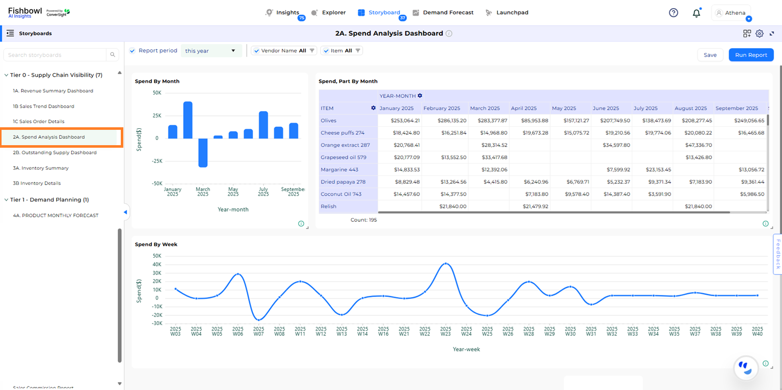Image resolution: width=782 pixels, height=390 pixels.
Task: Collapse the Storyboards sidebar menu icon
Action: [10, 34]
